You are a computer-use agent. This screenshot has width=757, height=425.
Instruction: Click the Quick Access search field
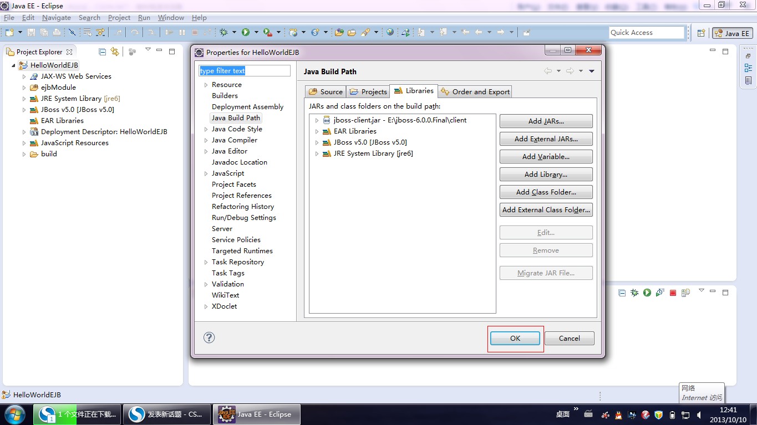[x=647, y=33]
